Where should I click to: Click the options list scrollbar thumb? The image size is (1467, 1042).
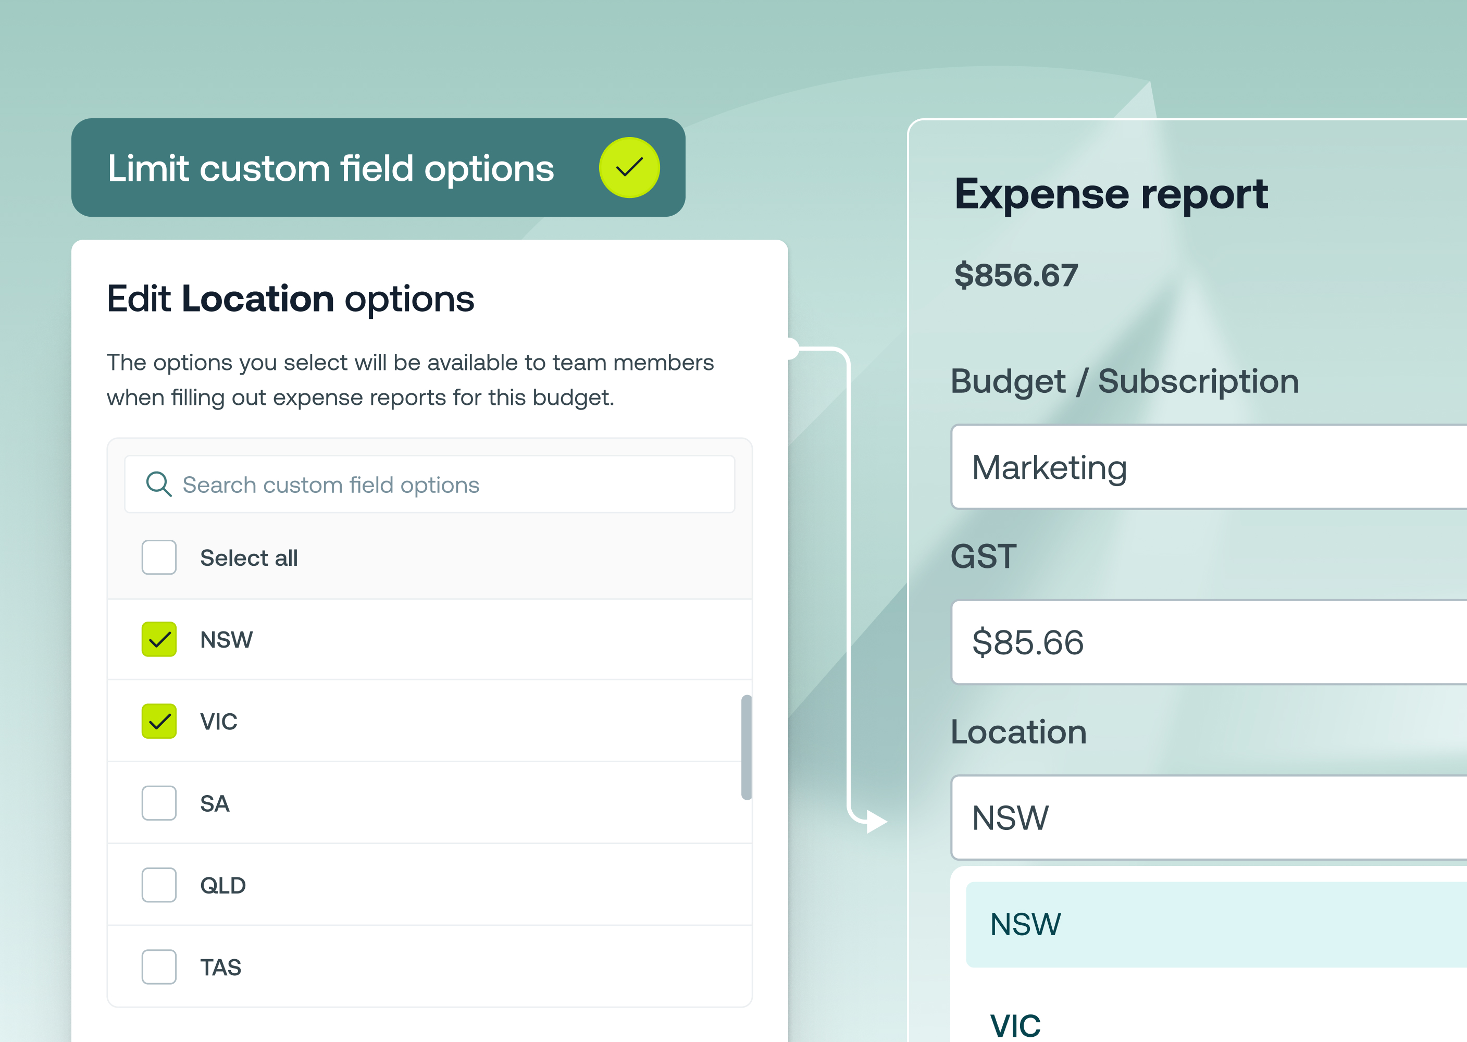click(746, 748)
